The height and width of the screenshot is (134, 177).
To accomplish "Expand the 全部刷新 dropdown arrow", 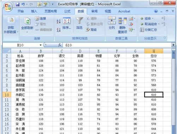I will point(27,32).
